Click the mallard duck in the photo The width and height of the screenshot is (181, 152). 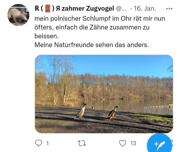tap(113, 113)
